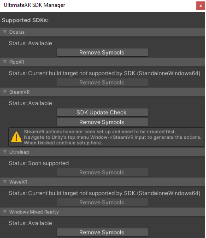Click Remove Symbols under Windows Mixed Reality

coord(102,232)
